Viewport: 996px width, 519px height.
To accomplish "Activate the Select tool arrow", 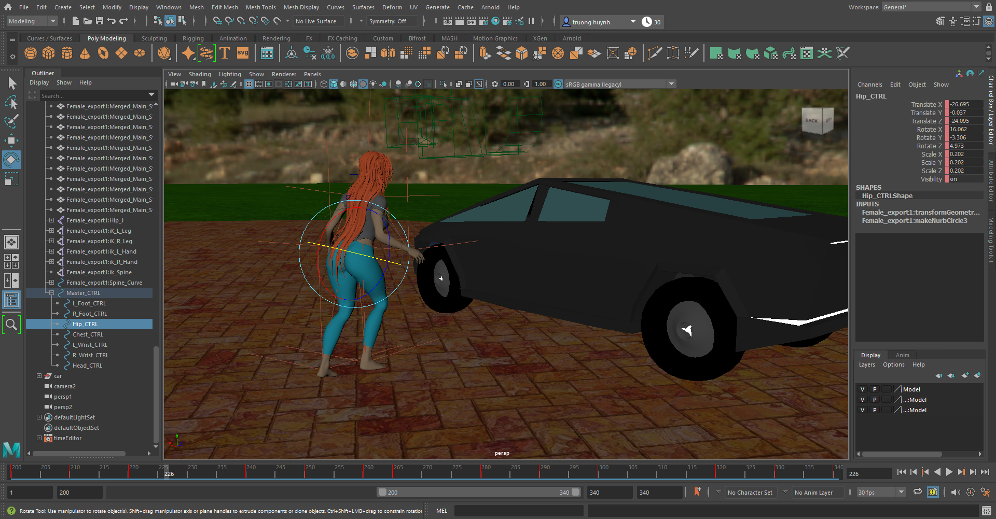I will [11, 83].
